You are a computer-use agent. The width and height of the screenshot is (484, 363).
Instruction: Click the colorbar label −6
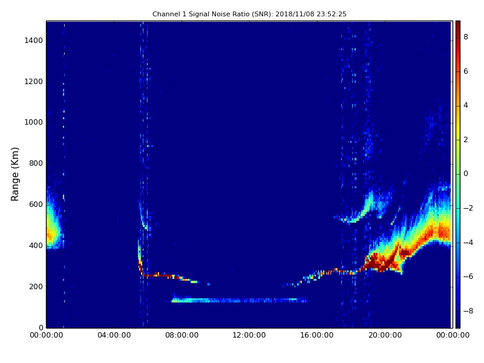tap(468, 276)
